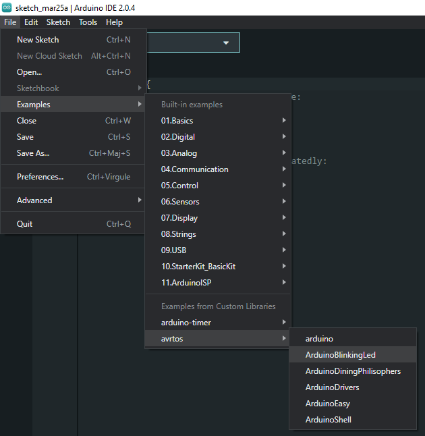Select Quit in the File menu

pyautogui.click(x=74, y=224)
